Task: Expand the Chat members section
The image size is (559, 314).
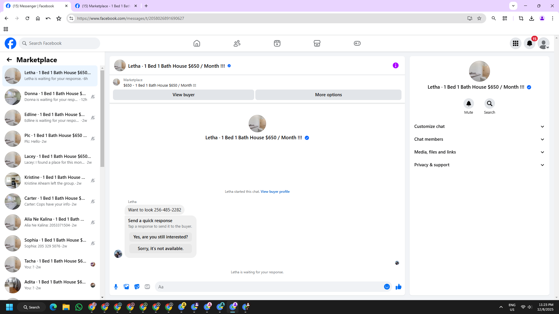Action: coord(480,139)
